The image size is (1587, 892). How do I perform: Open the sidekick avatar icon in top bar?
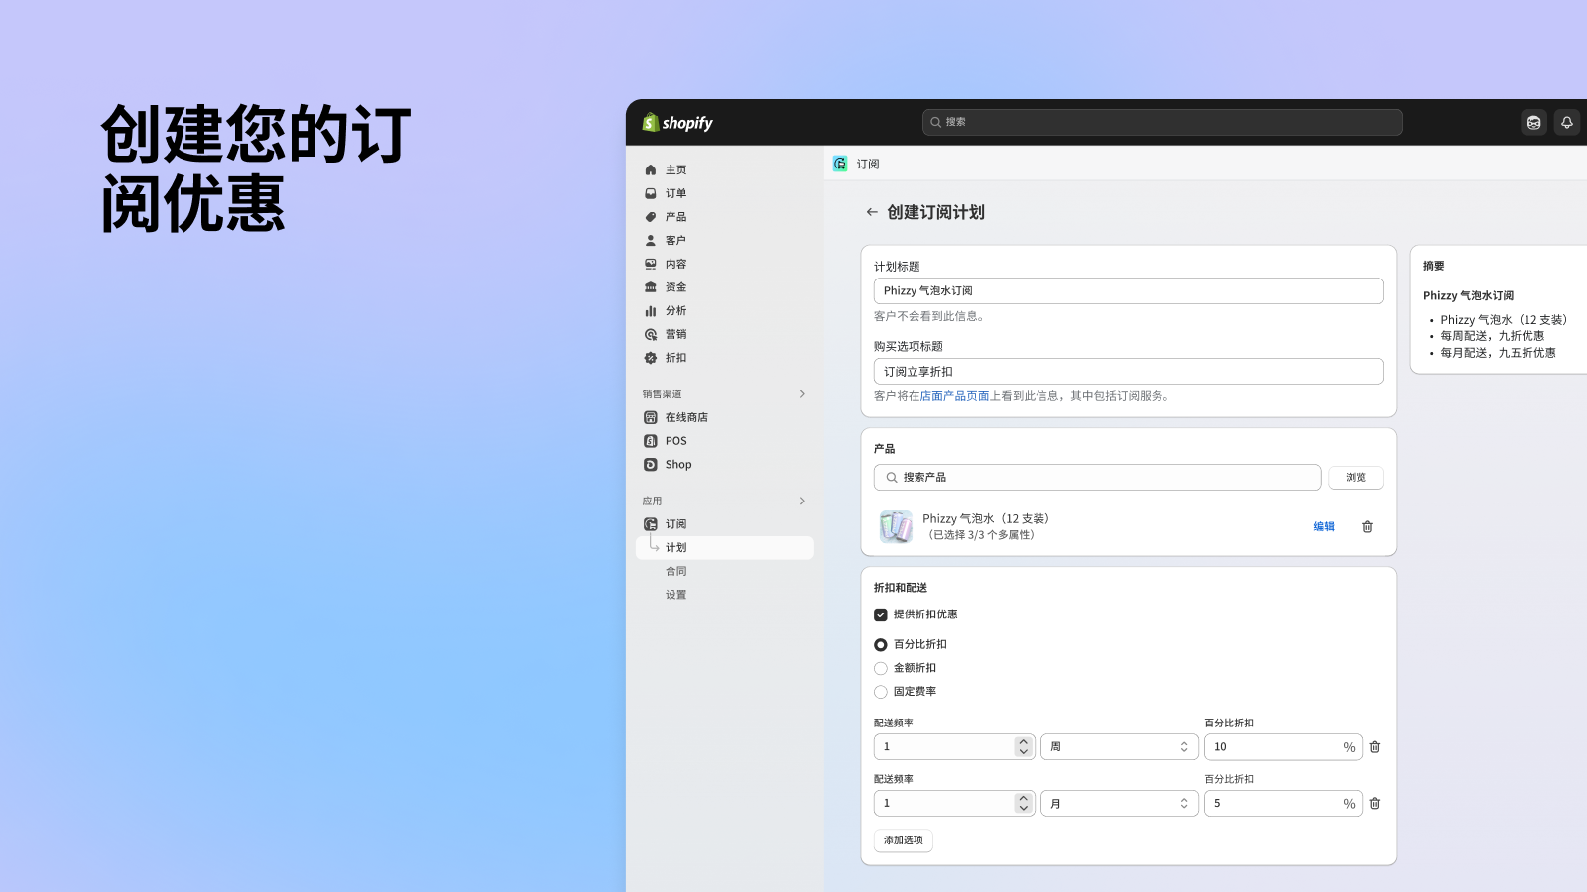click(x=1534, y=123)
